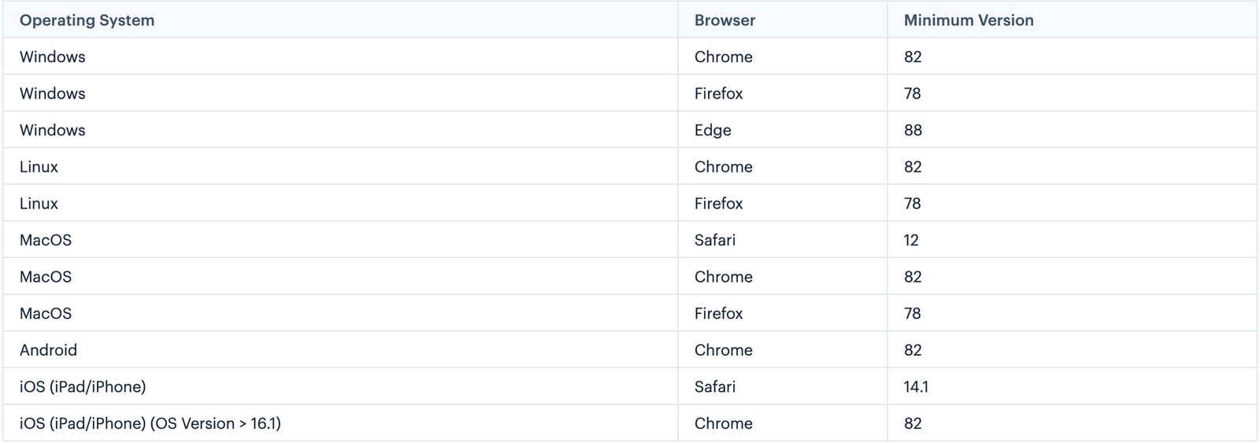Select Safari in the MacOS row
Image resolution: width=1260 pixels, height=443 pixels.
(x=715, y=241)
